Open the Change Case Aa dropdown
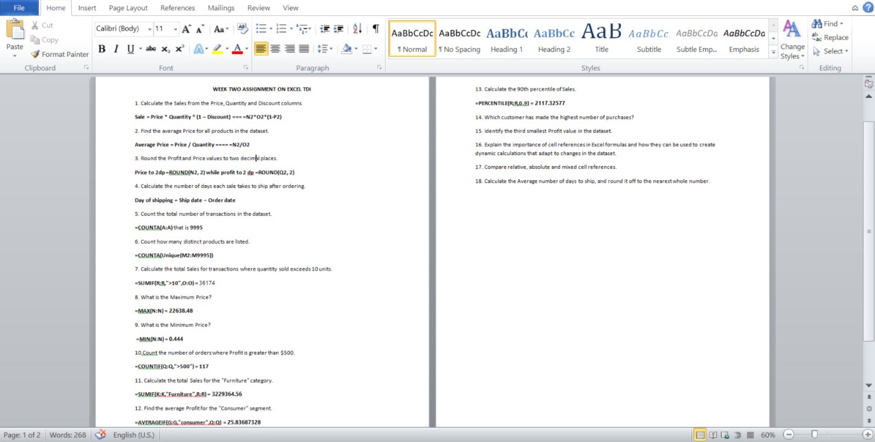Image resolution: width=875 pixels, height=442 pixels. pyautogui.click(x=220, y=28)
